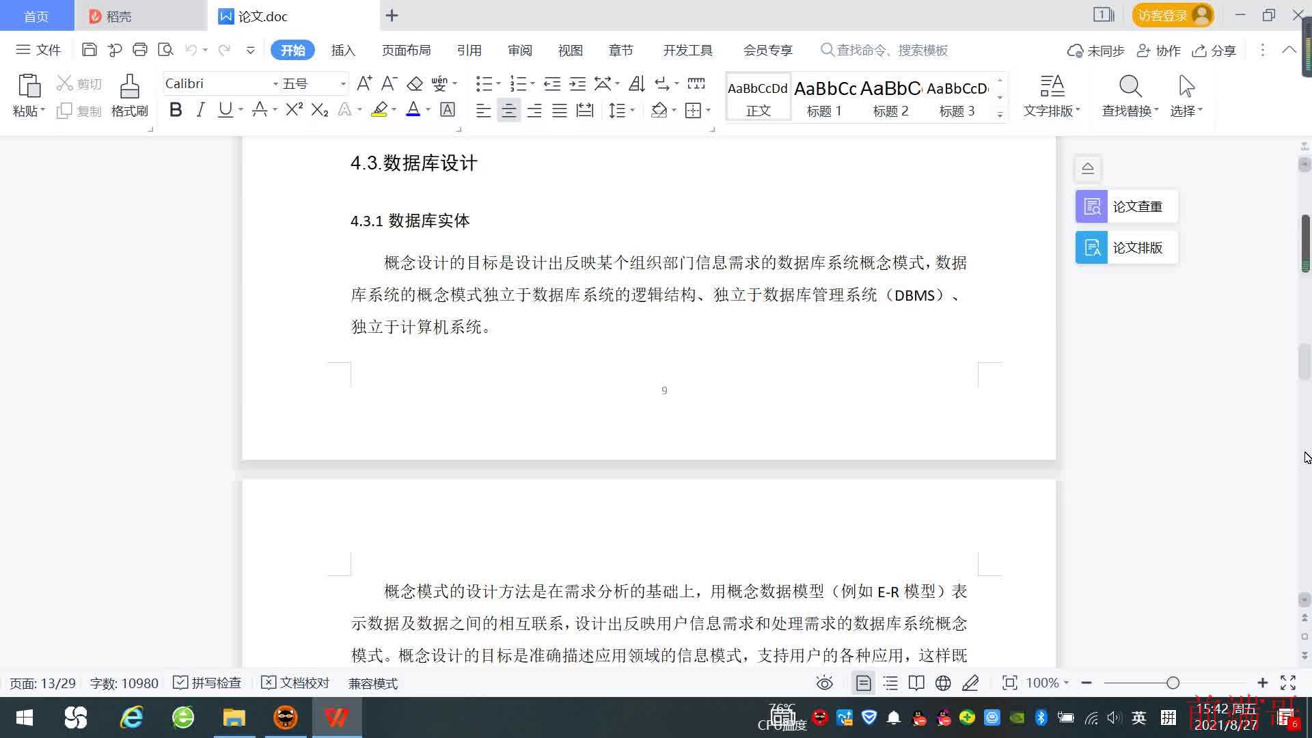Toggle center alignment
This screenshot has width=1312, height=738.
click(508, 110)
